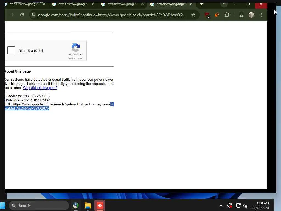This screenshot has height=211, width=281.
Task: Reload the page with the refresh icon
Action: pyautogui.click(x=22, y=15)
